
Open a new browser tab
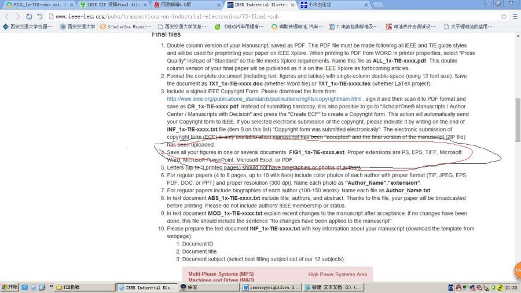point(378,5)
